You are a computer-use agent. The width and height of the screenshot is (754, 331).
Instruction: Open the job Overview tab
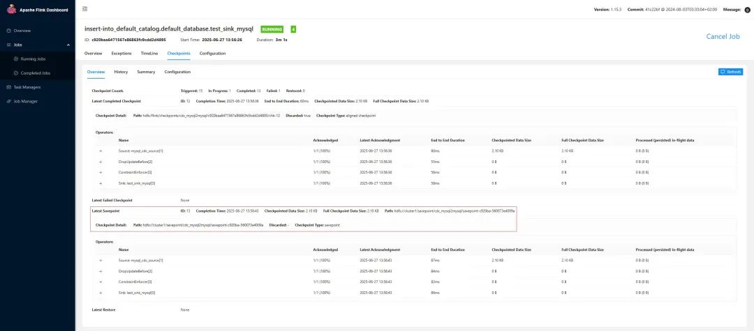tap(94, 53)
